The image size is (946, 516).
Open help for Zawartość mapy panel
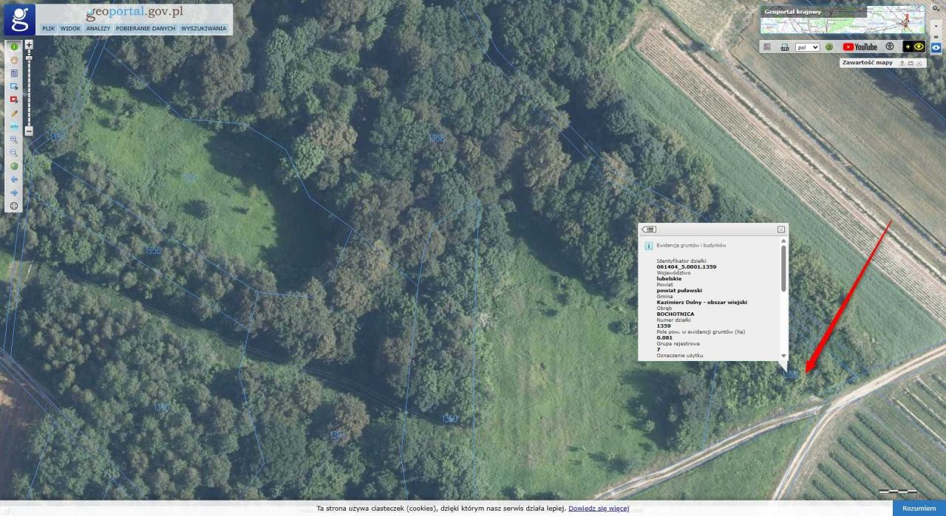(902, 63)
